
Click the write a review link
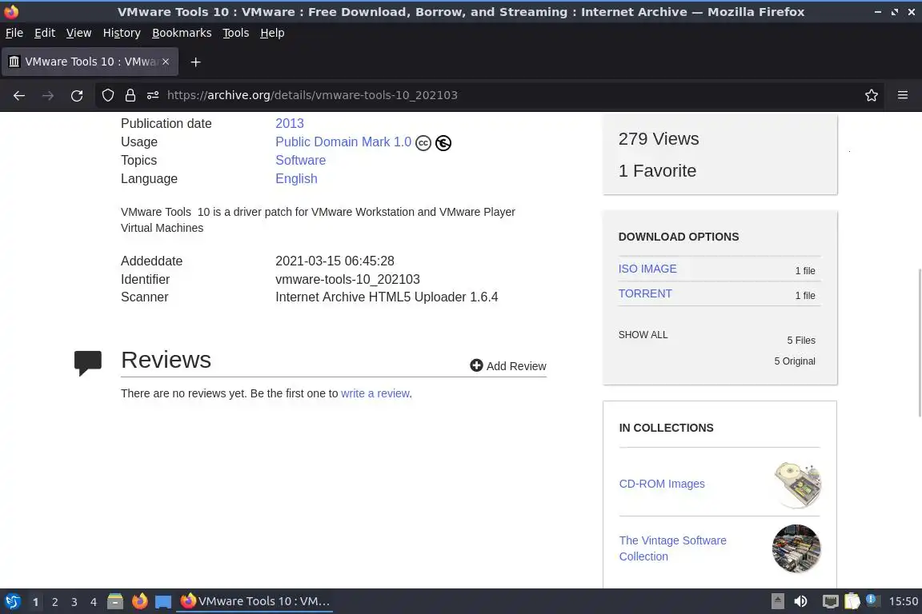click(x=375, y=393)
